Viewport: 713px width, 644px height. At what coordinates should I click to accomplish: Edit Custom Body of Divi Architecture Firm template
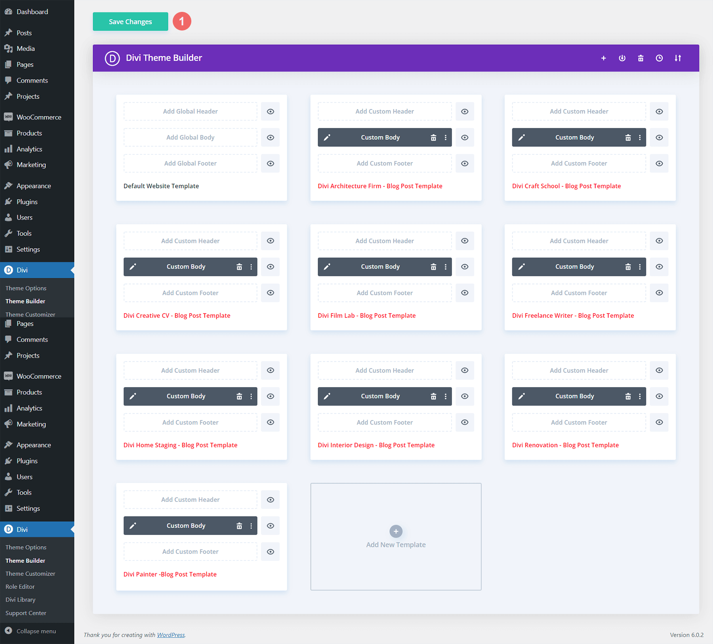pos(327,137)
